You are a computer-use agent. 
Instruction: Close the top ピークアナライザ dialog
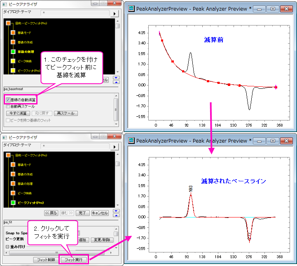114,3
